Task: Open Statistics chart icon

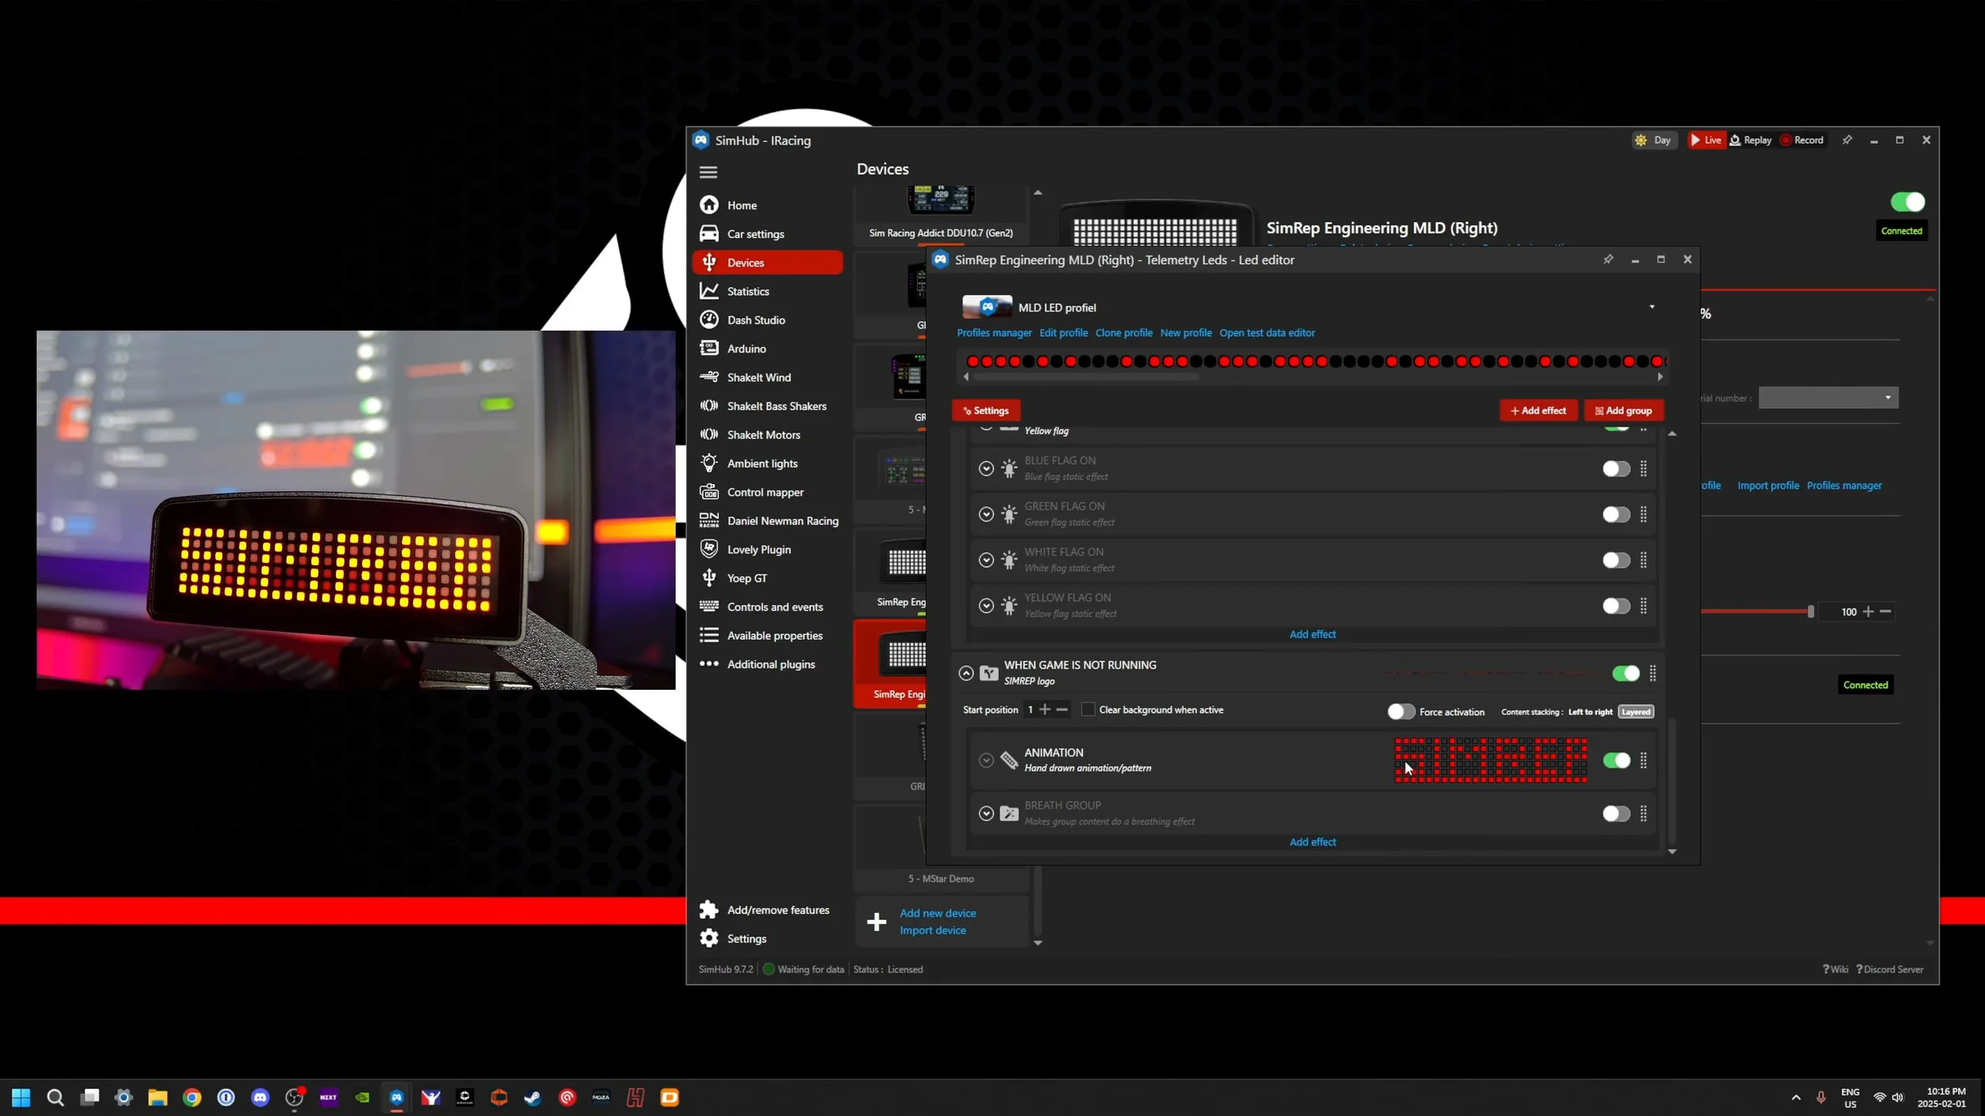Action: [x=709, y=291]
